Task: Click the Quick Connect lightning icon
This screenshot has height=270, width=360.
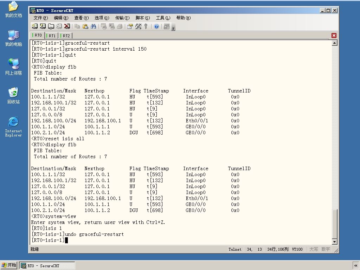Action: 43,26
